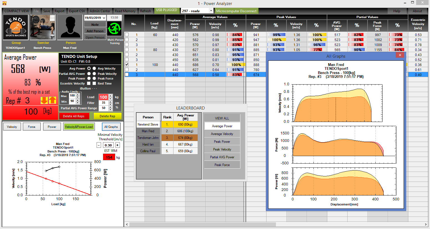Click the plus button for Minimal Velocity Threshold
The width and height of the screenshot is (430, 229).
(x=117, y=145)
